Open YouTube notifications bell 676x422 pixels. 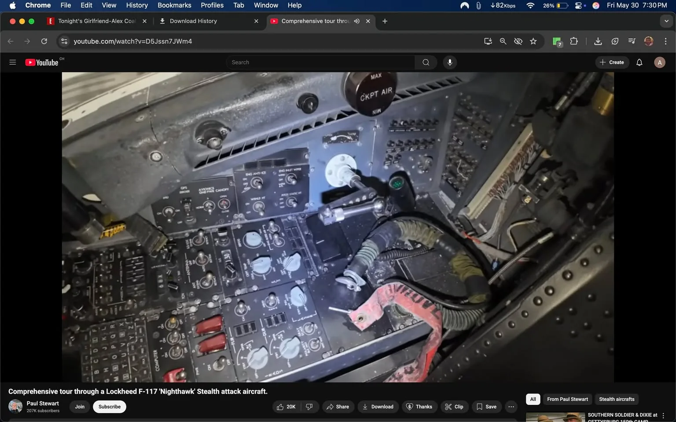click(639, 62)
